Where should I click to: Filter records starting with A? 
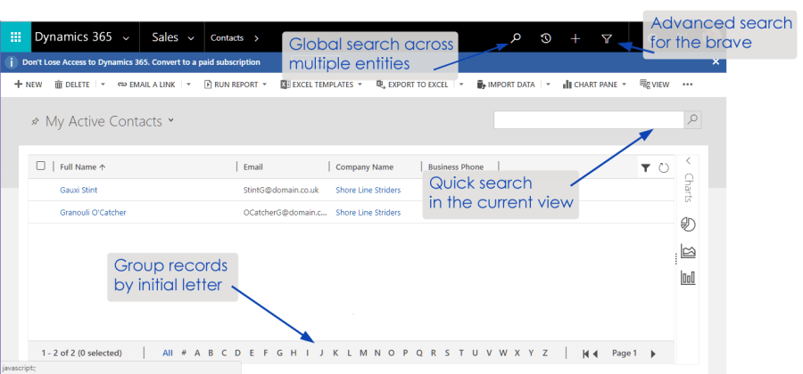[x=196, y=353]
